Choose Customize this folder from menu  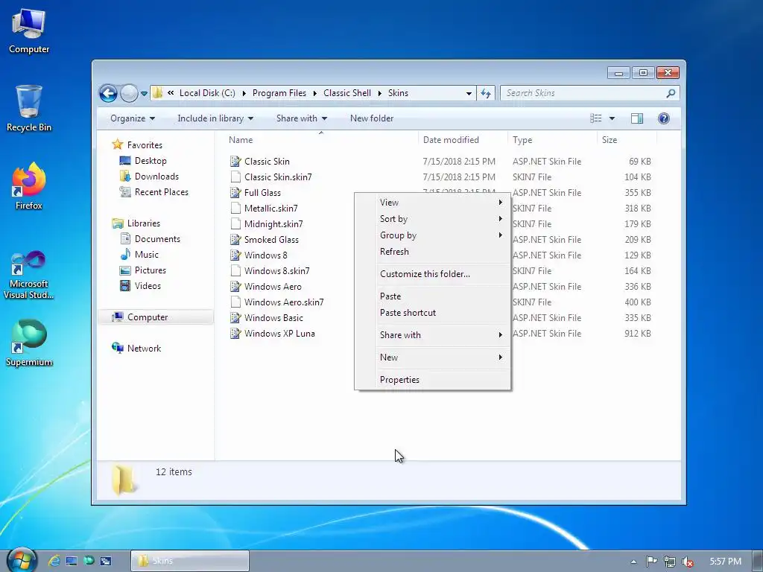433,274
